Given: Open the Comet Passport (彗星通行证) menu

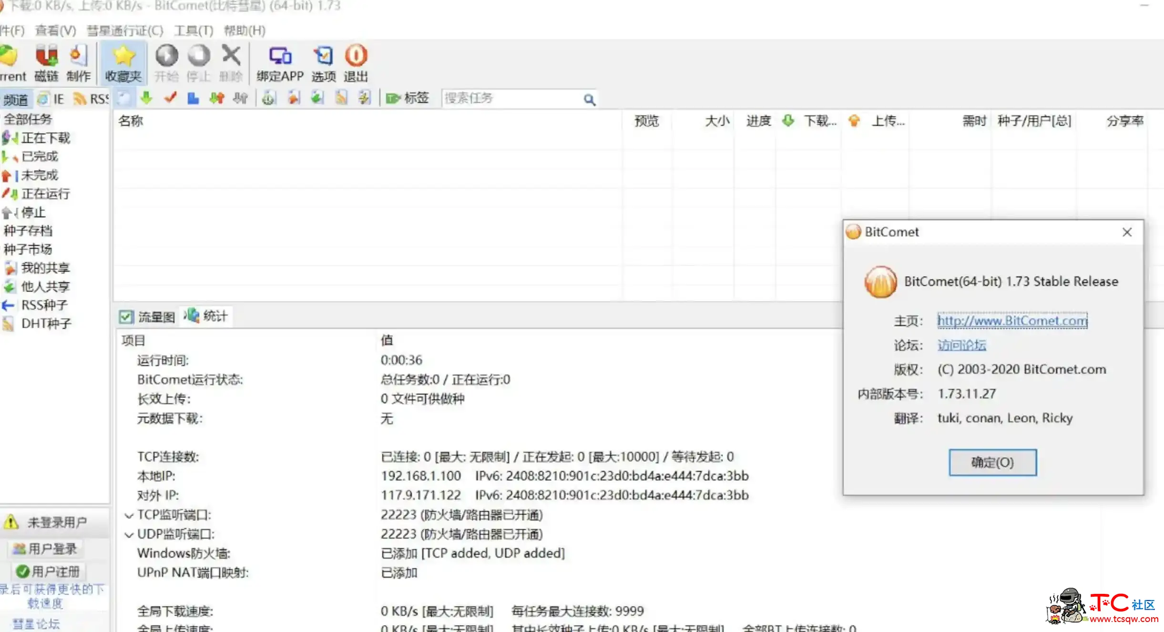Looking at the screenshot, I should [x=125, y=31].
